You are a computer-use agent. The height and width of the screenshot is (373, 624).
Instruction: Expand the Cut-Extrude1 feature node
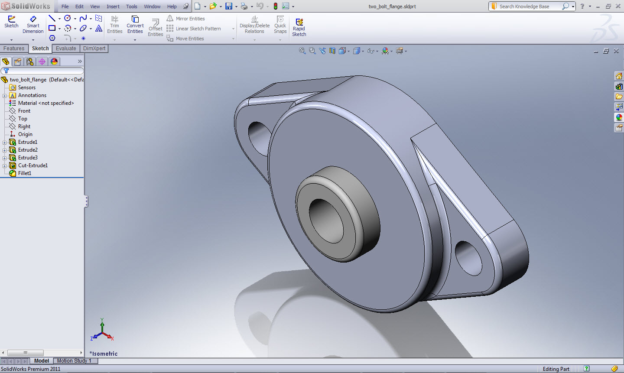pyautogui.click(x=5, y=166)
